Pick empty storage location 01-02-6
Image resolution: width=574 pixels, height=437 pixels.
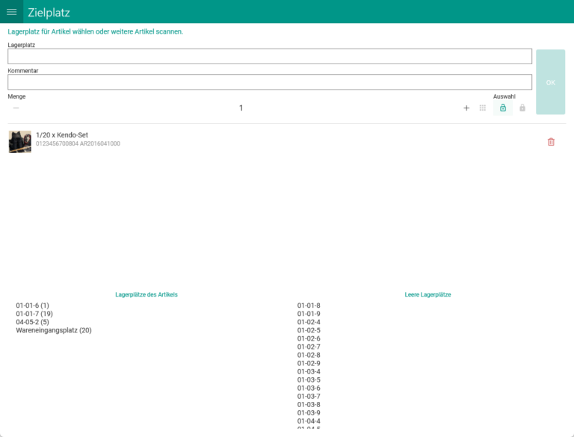coord(309,338)
